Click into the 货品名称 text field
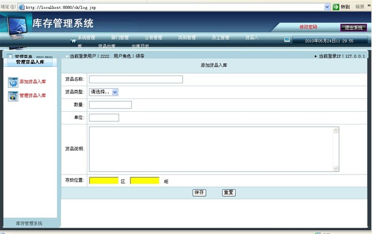372x234 pixels. (x=135, y=79)
